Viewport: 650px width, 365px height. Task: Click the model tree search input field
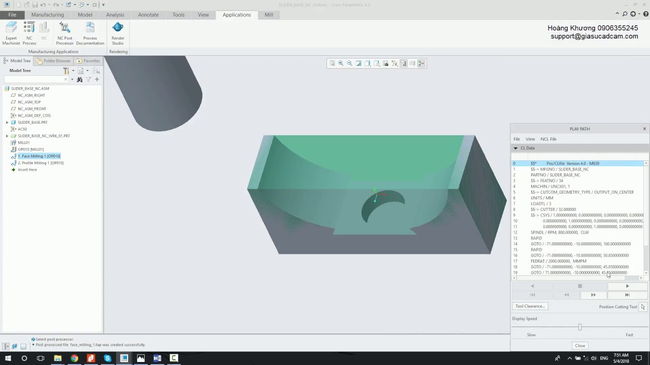tap(36, 79)
